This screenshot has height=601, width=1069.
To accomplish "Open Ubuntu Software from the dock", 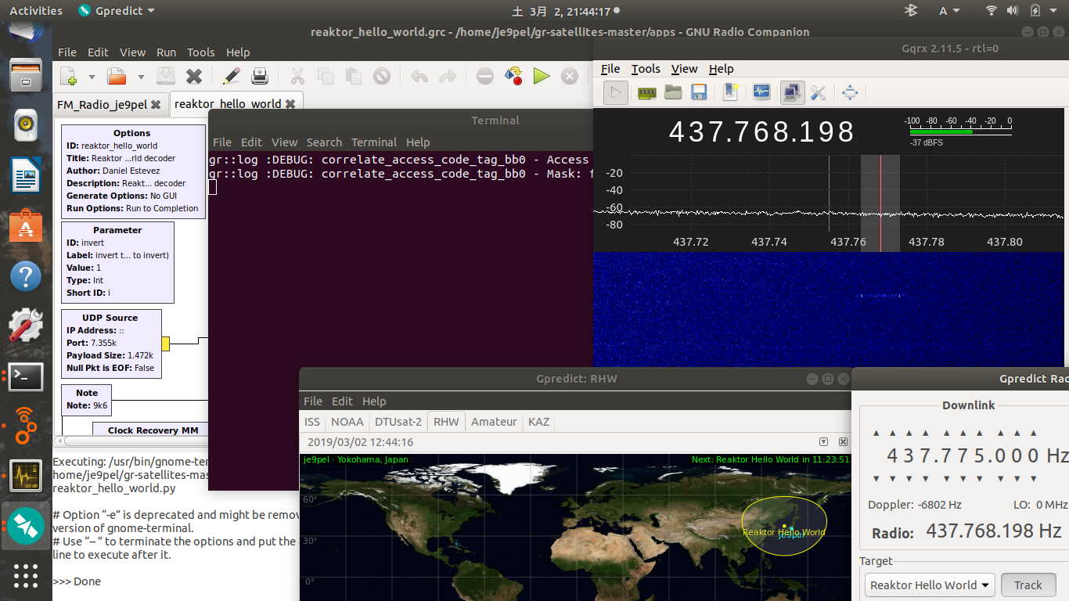I will pos(25,227).
